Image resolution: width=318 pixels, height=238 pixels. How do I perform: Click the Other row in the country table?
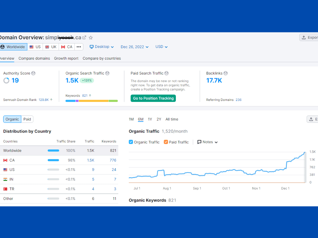click(59, 199)
